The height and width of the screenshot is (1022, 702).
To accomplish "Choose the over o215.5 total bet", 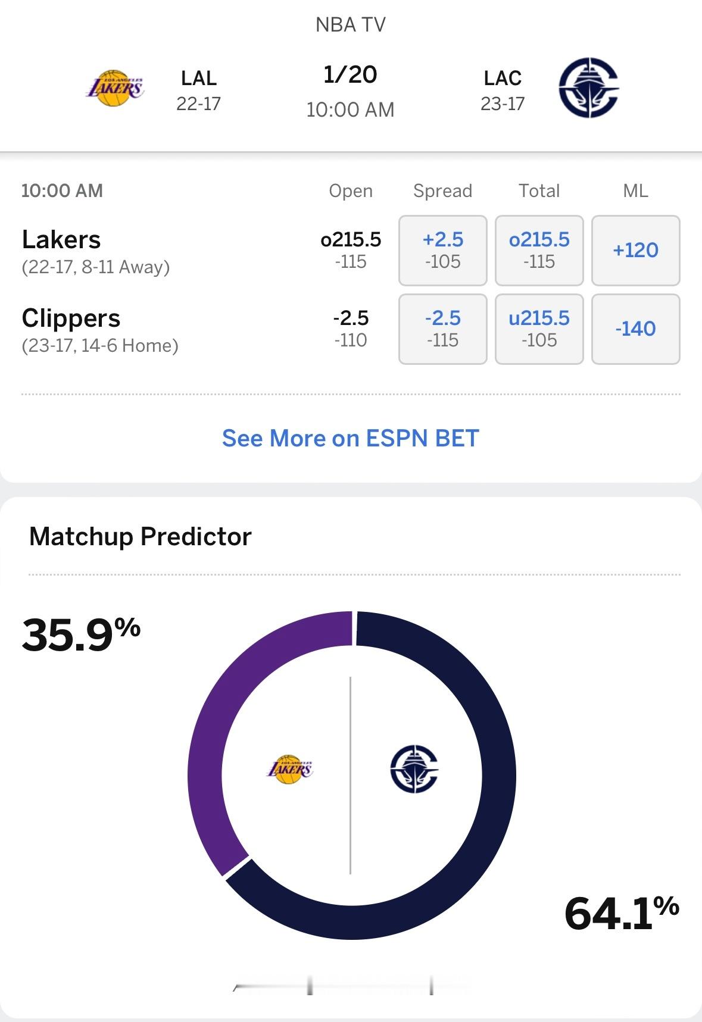I will click(x=539, y=250).
